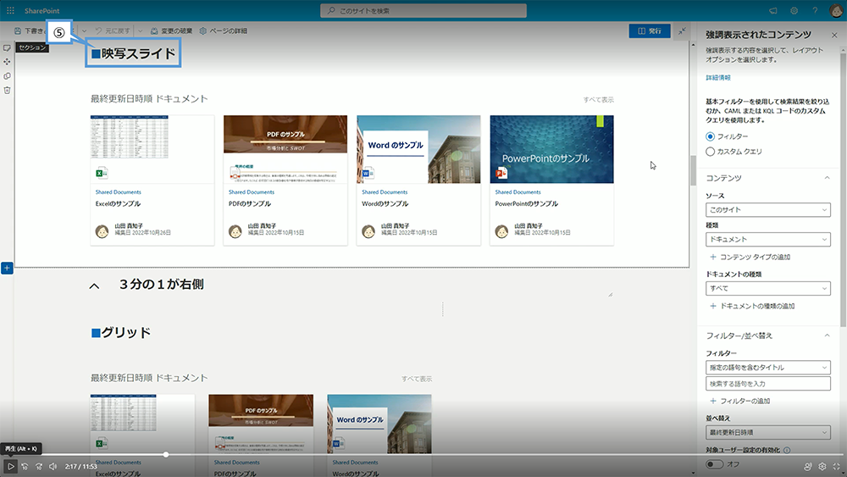847x477 pixels.
Task: Select the フィルター radio button
Action: pyautogui.click(x=711, y=136)
